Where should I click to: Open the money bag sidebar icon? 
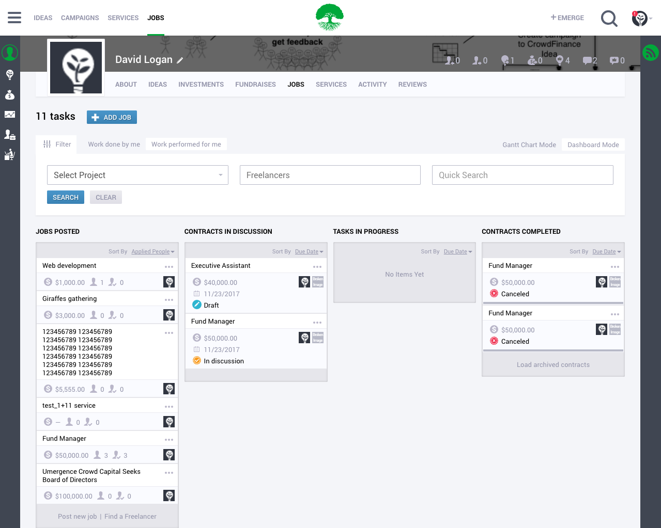point(10,95)
